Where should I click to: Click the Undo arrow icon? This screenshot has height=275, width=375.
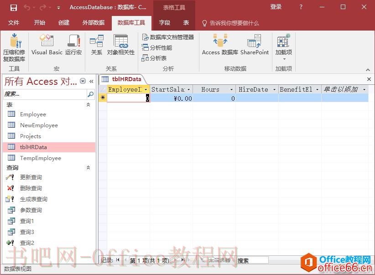27,7
